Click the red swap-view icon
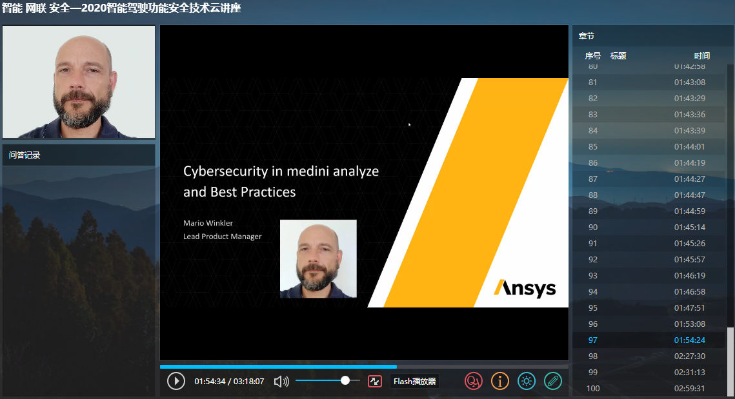 click(375, 381)
